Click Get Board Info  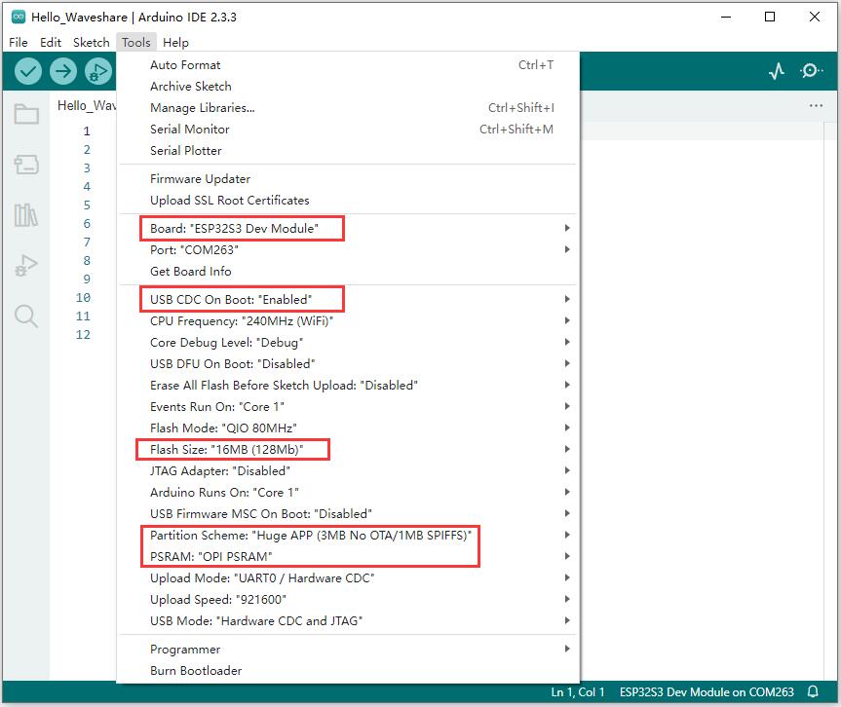190,272
